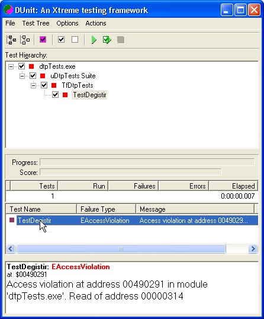
Task: Minimize the DUnit window
Action: (227, 9)
